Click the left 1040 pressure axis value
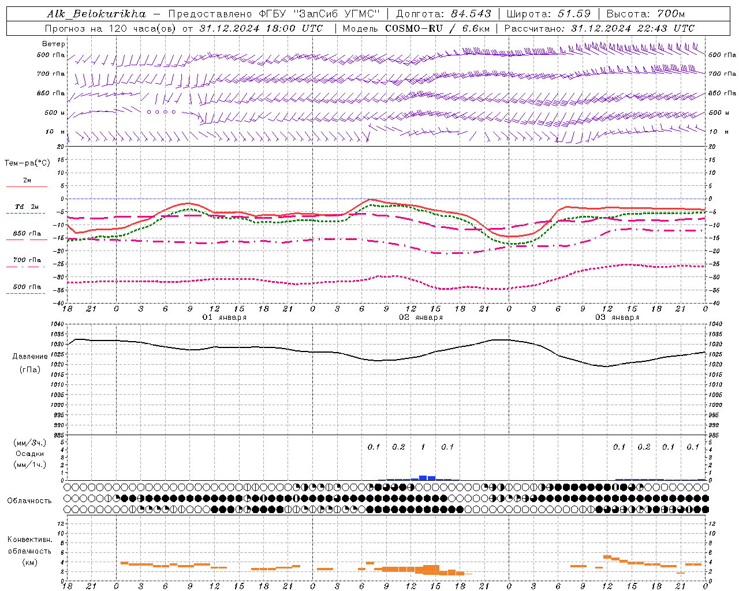 pyautogui.click(x=58, y=324)
